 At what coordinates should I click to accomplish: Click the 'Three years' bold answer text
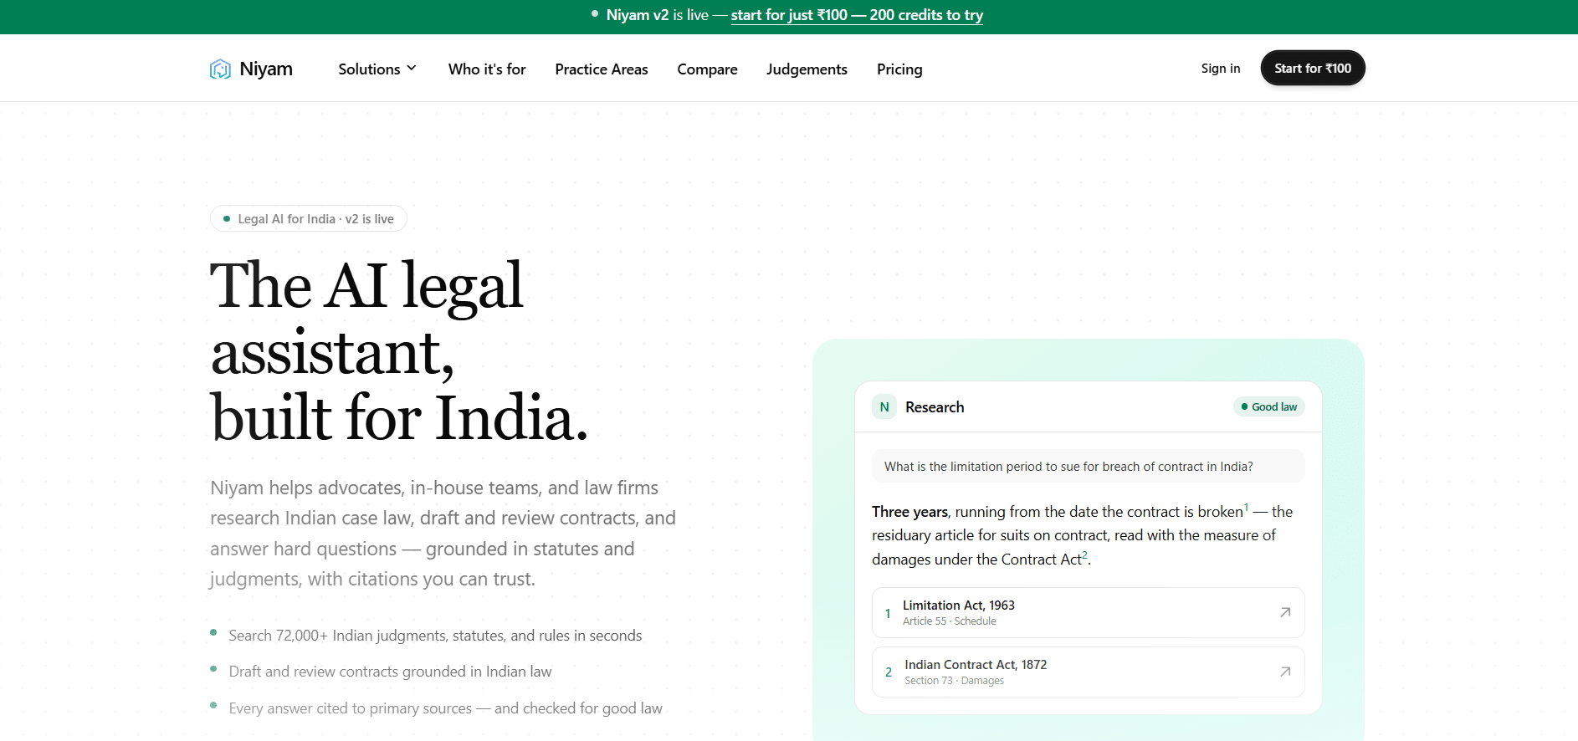point(909,511)
